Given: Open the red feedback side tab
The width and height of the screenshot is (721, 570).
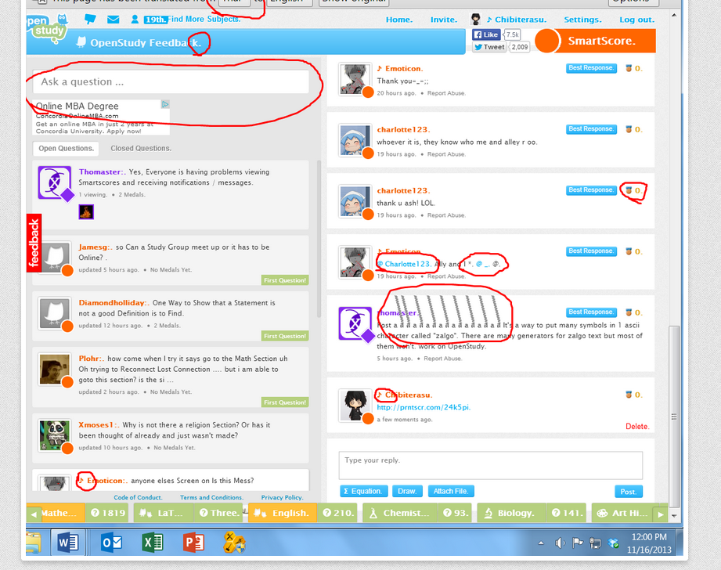Looking at the screenshot, I should coord(34,243).
